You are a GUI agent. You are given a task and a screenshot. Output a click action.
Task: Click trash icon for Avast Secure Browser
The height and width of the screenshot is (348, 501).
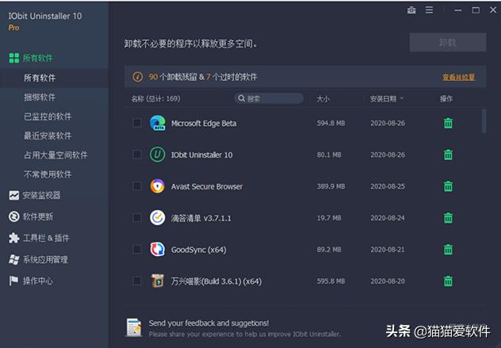point(448,186)
